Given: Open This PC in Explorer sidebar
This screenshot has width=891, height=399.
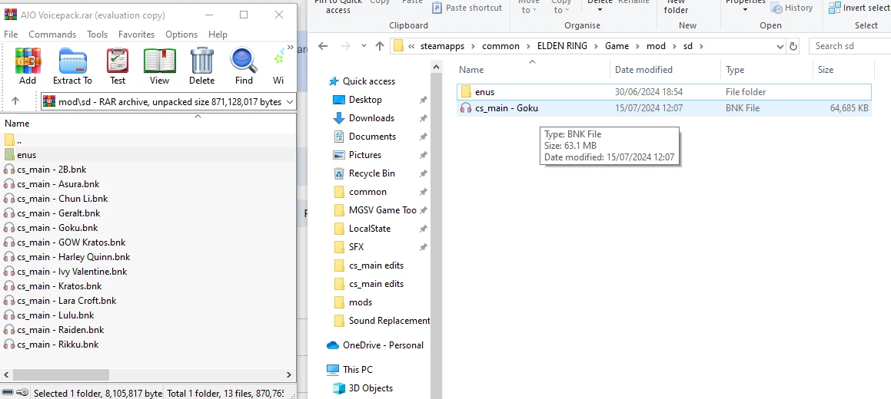Looking at the screenshot, I should click(350, 370).
